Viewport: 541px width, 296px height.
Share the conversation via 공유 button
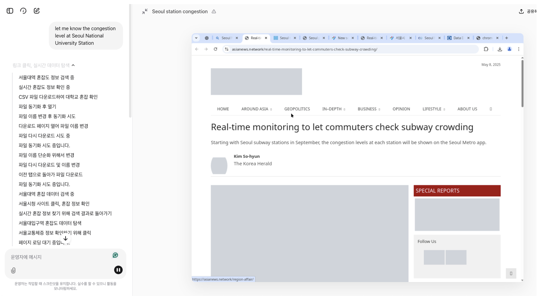coord(528,12)
